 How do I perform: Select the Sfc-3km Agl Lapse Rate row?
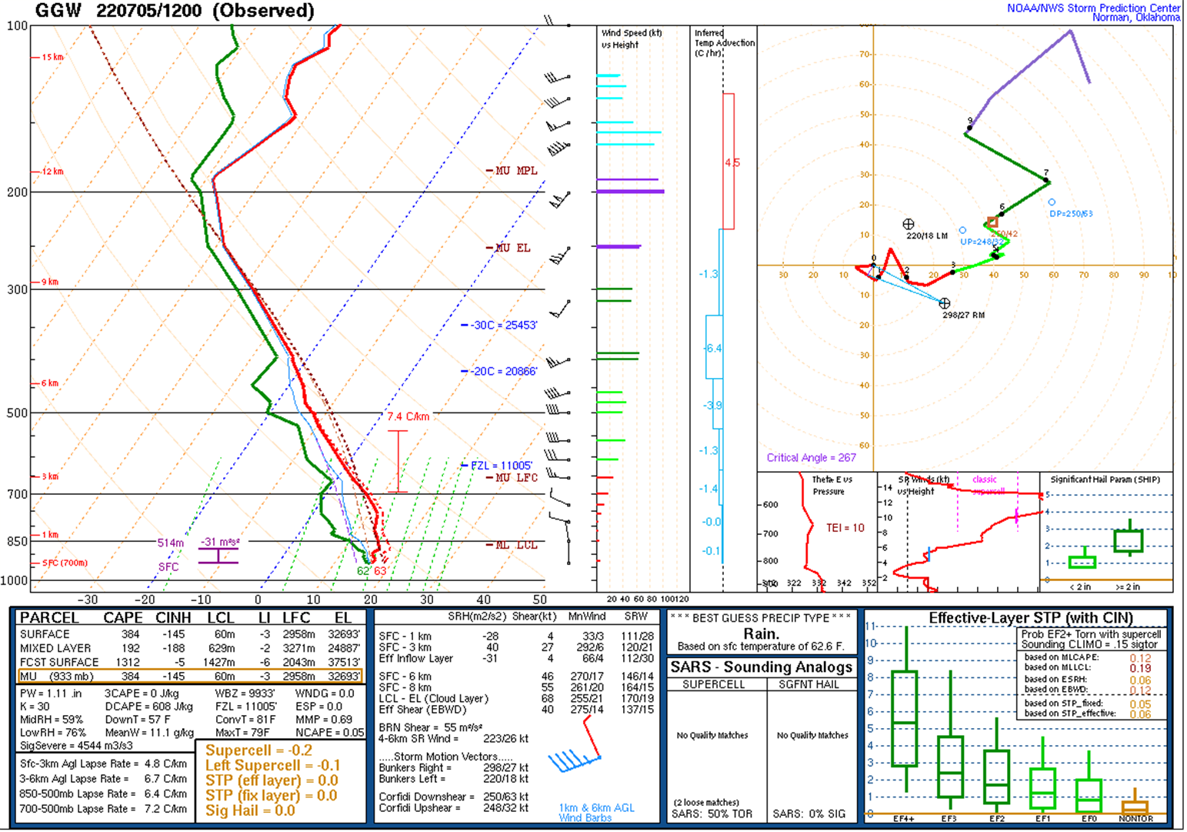point(103,764)
